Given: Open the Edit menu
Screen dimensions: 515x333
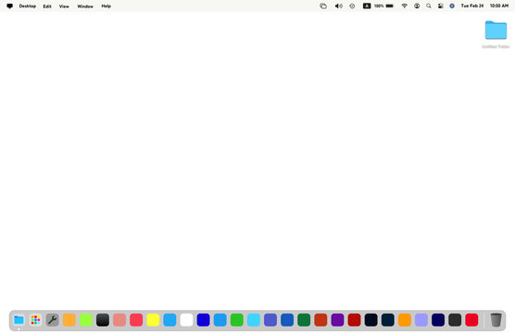Looking at the screenshot, I should (47, 6).
